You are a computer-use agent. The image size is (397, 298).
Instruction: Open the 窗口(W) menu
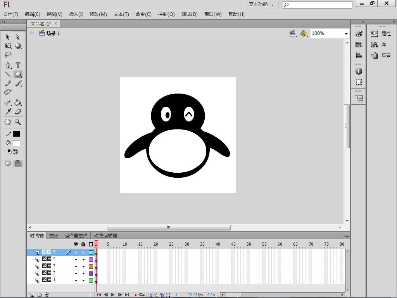pyautogui.click(x=213, y=14)
